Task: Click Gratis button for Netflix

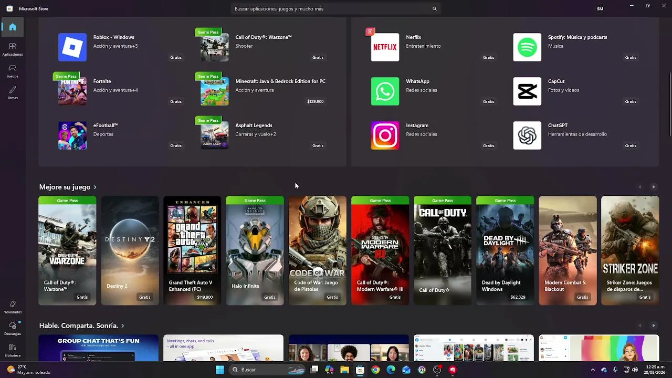Action: pos(488,57)
